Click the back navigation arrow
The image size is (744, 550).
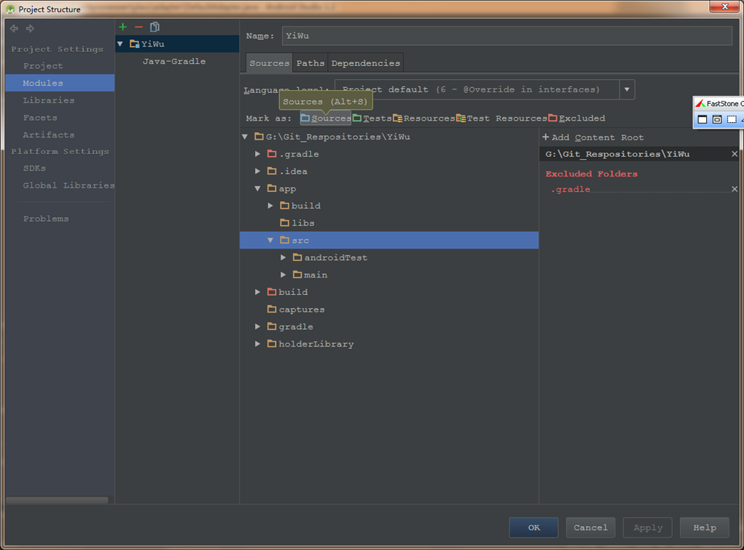point(14,28)
